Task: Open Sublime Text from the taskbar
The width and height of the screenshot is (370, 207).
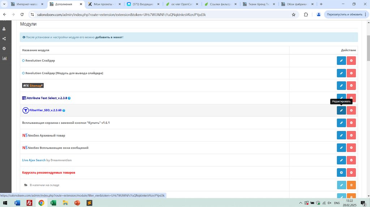Action: (x=89, y=203)
